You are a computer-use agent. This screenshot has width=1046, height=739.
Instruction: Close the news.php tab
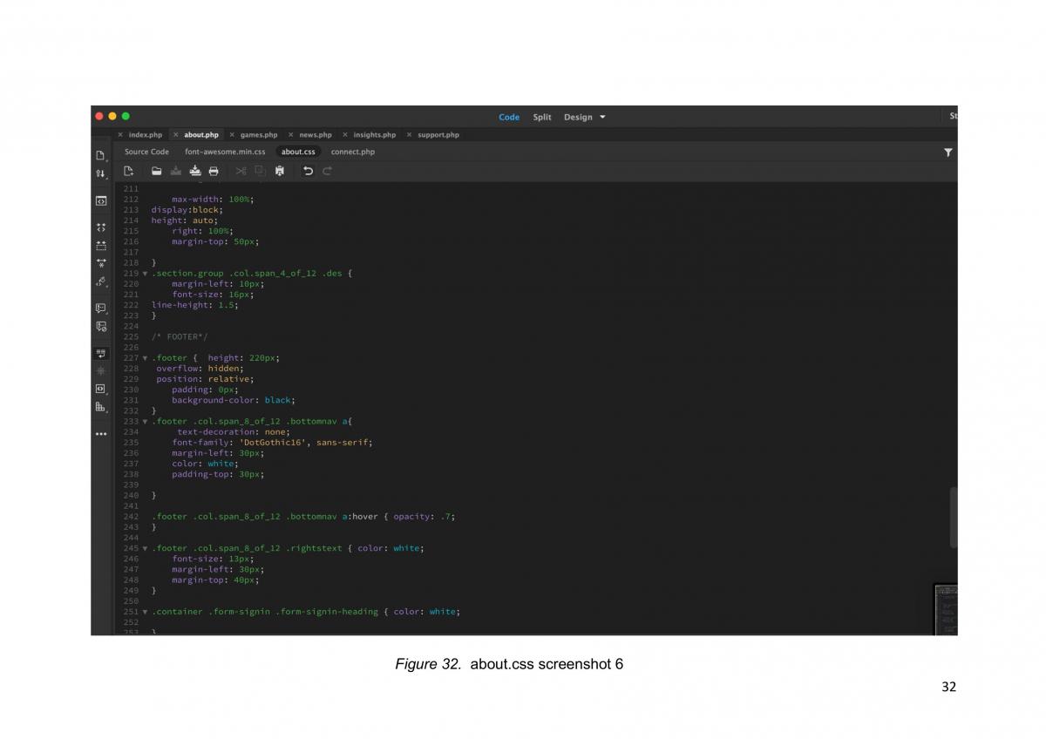point(291,135)
